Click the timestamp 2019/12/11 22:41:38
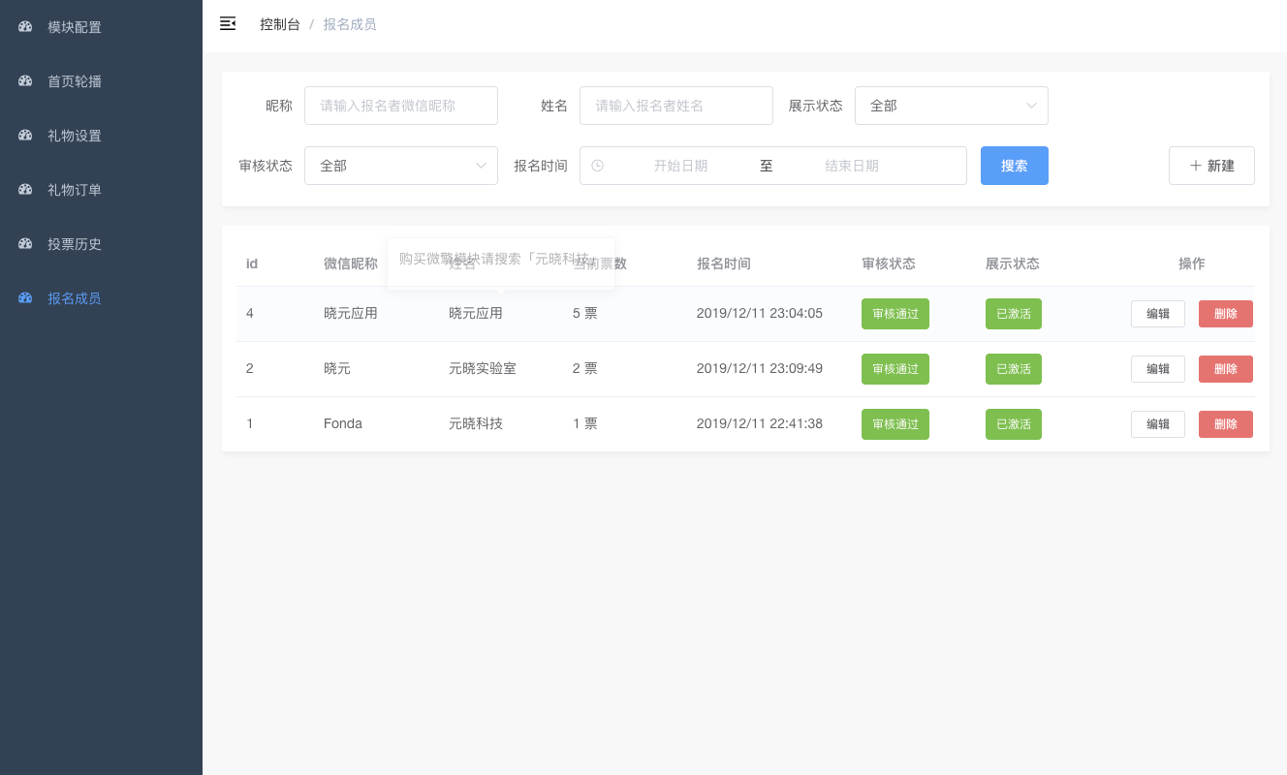The image size is (1287, 775). coord(760,423)
